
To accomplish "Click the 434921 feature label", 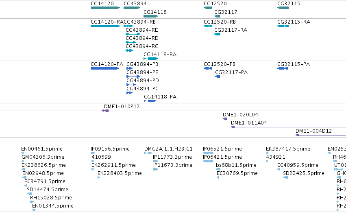I will pos(276,157).
